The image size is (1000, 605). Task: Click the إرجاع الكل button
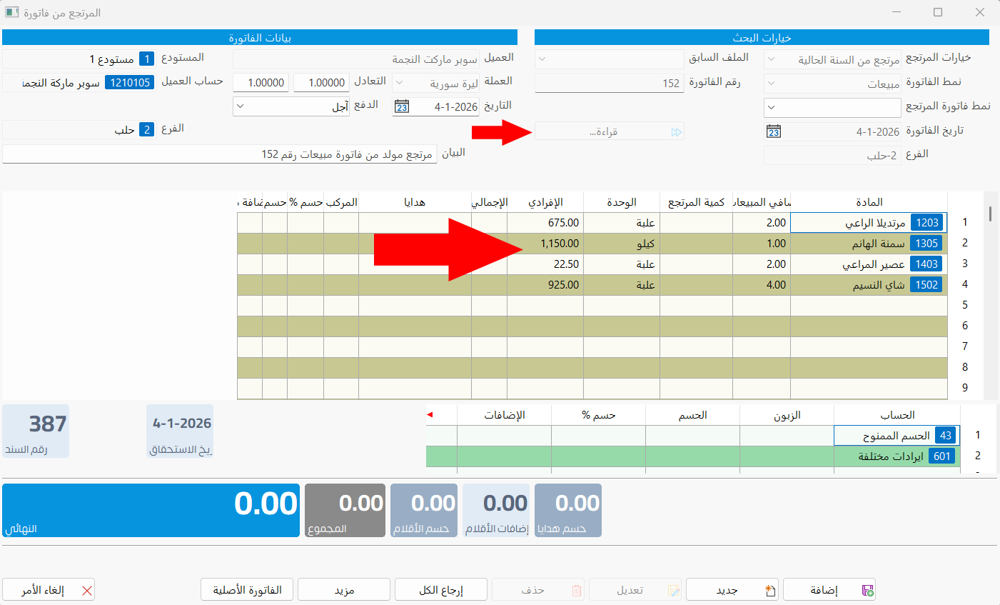(440, 589)
